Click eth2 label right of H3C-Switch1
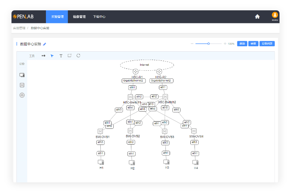Viewport: 291px width, 195px height. point(139,97)
